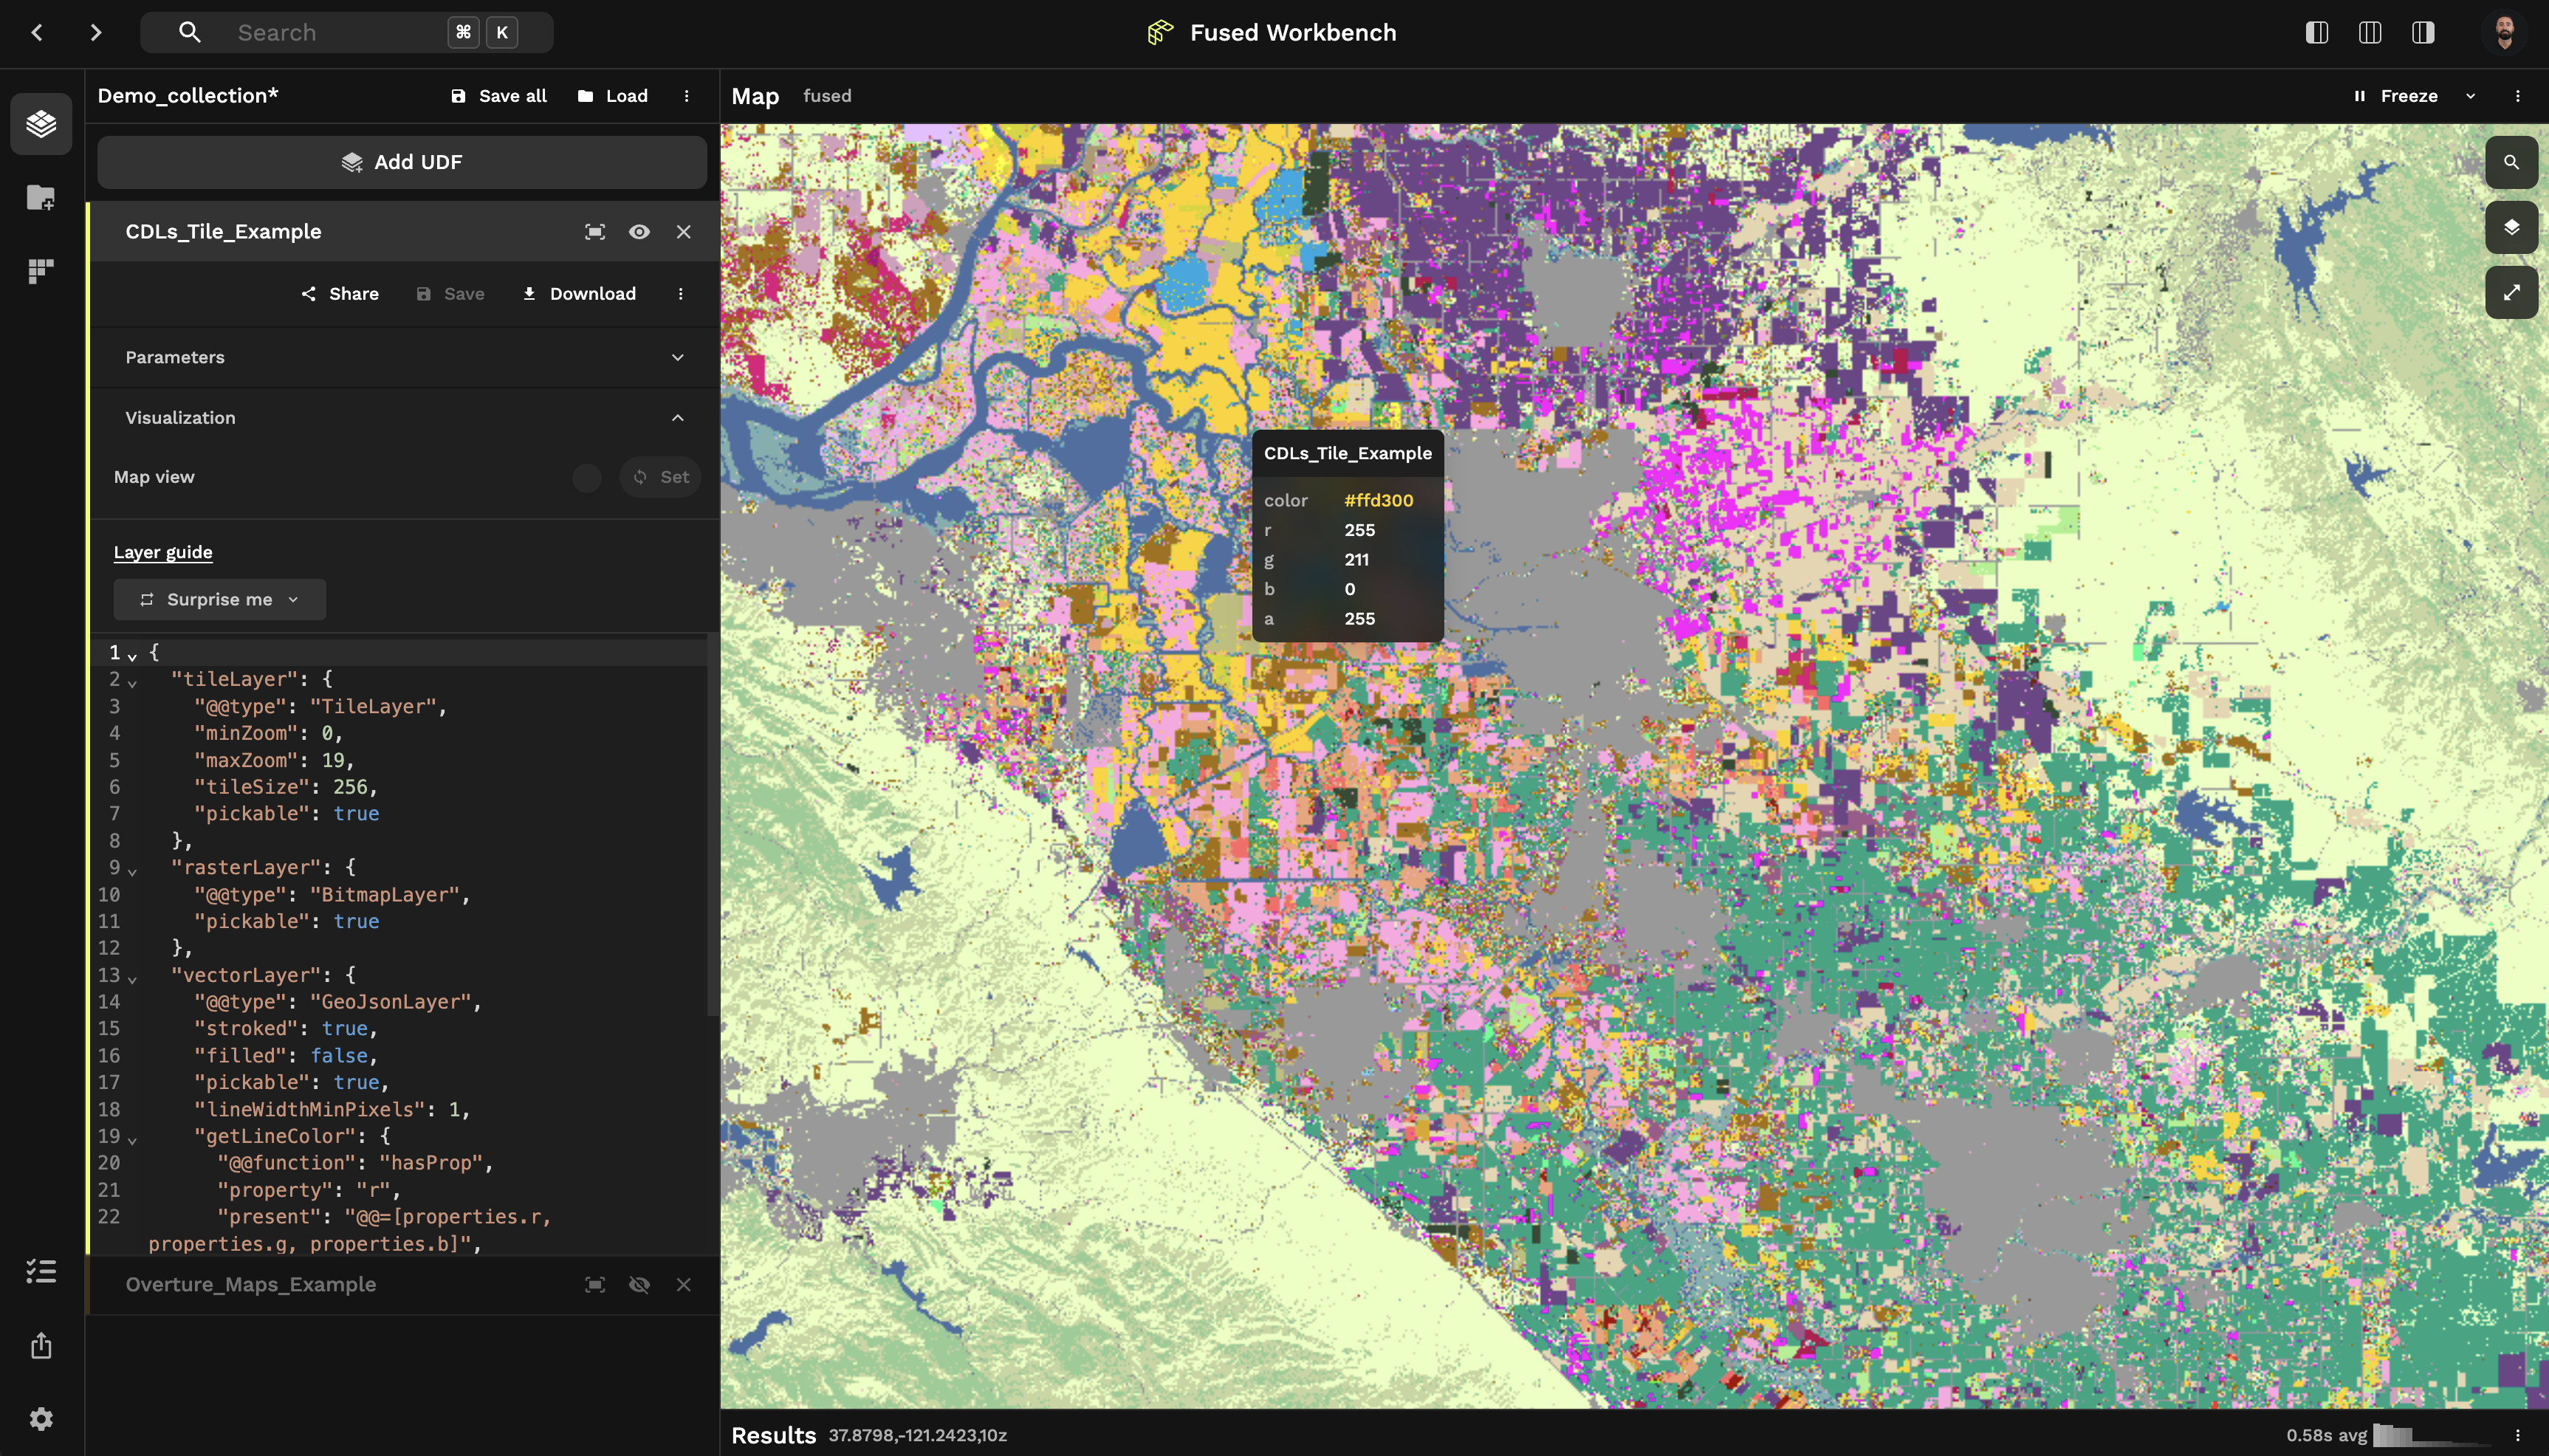Image resolution: width=2549 pixels, height=1456 pixels.
Task: Open the map basemap layers button
Action: pos(2511,227)
